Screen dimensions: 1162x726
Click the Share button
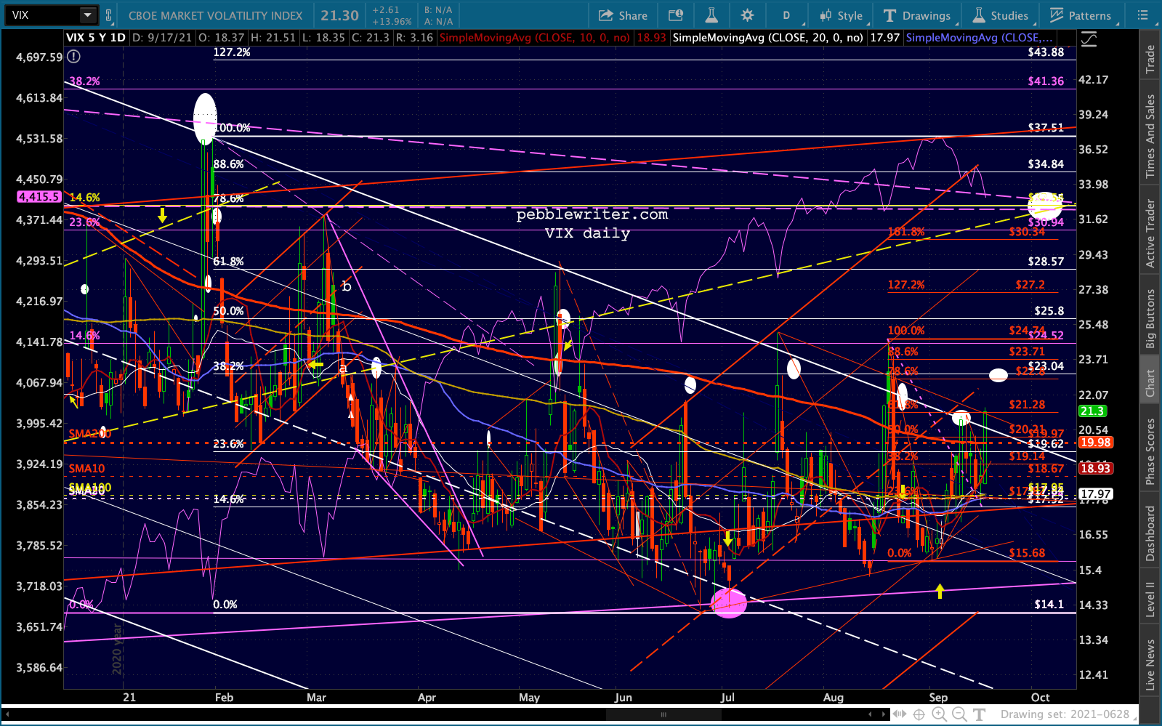(623, 15)
